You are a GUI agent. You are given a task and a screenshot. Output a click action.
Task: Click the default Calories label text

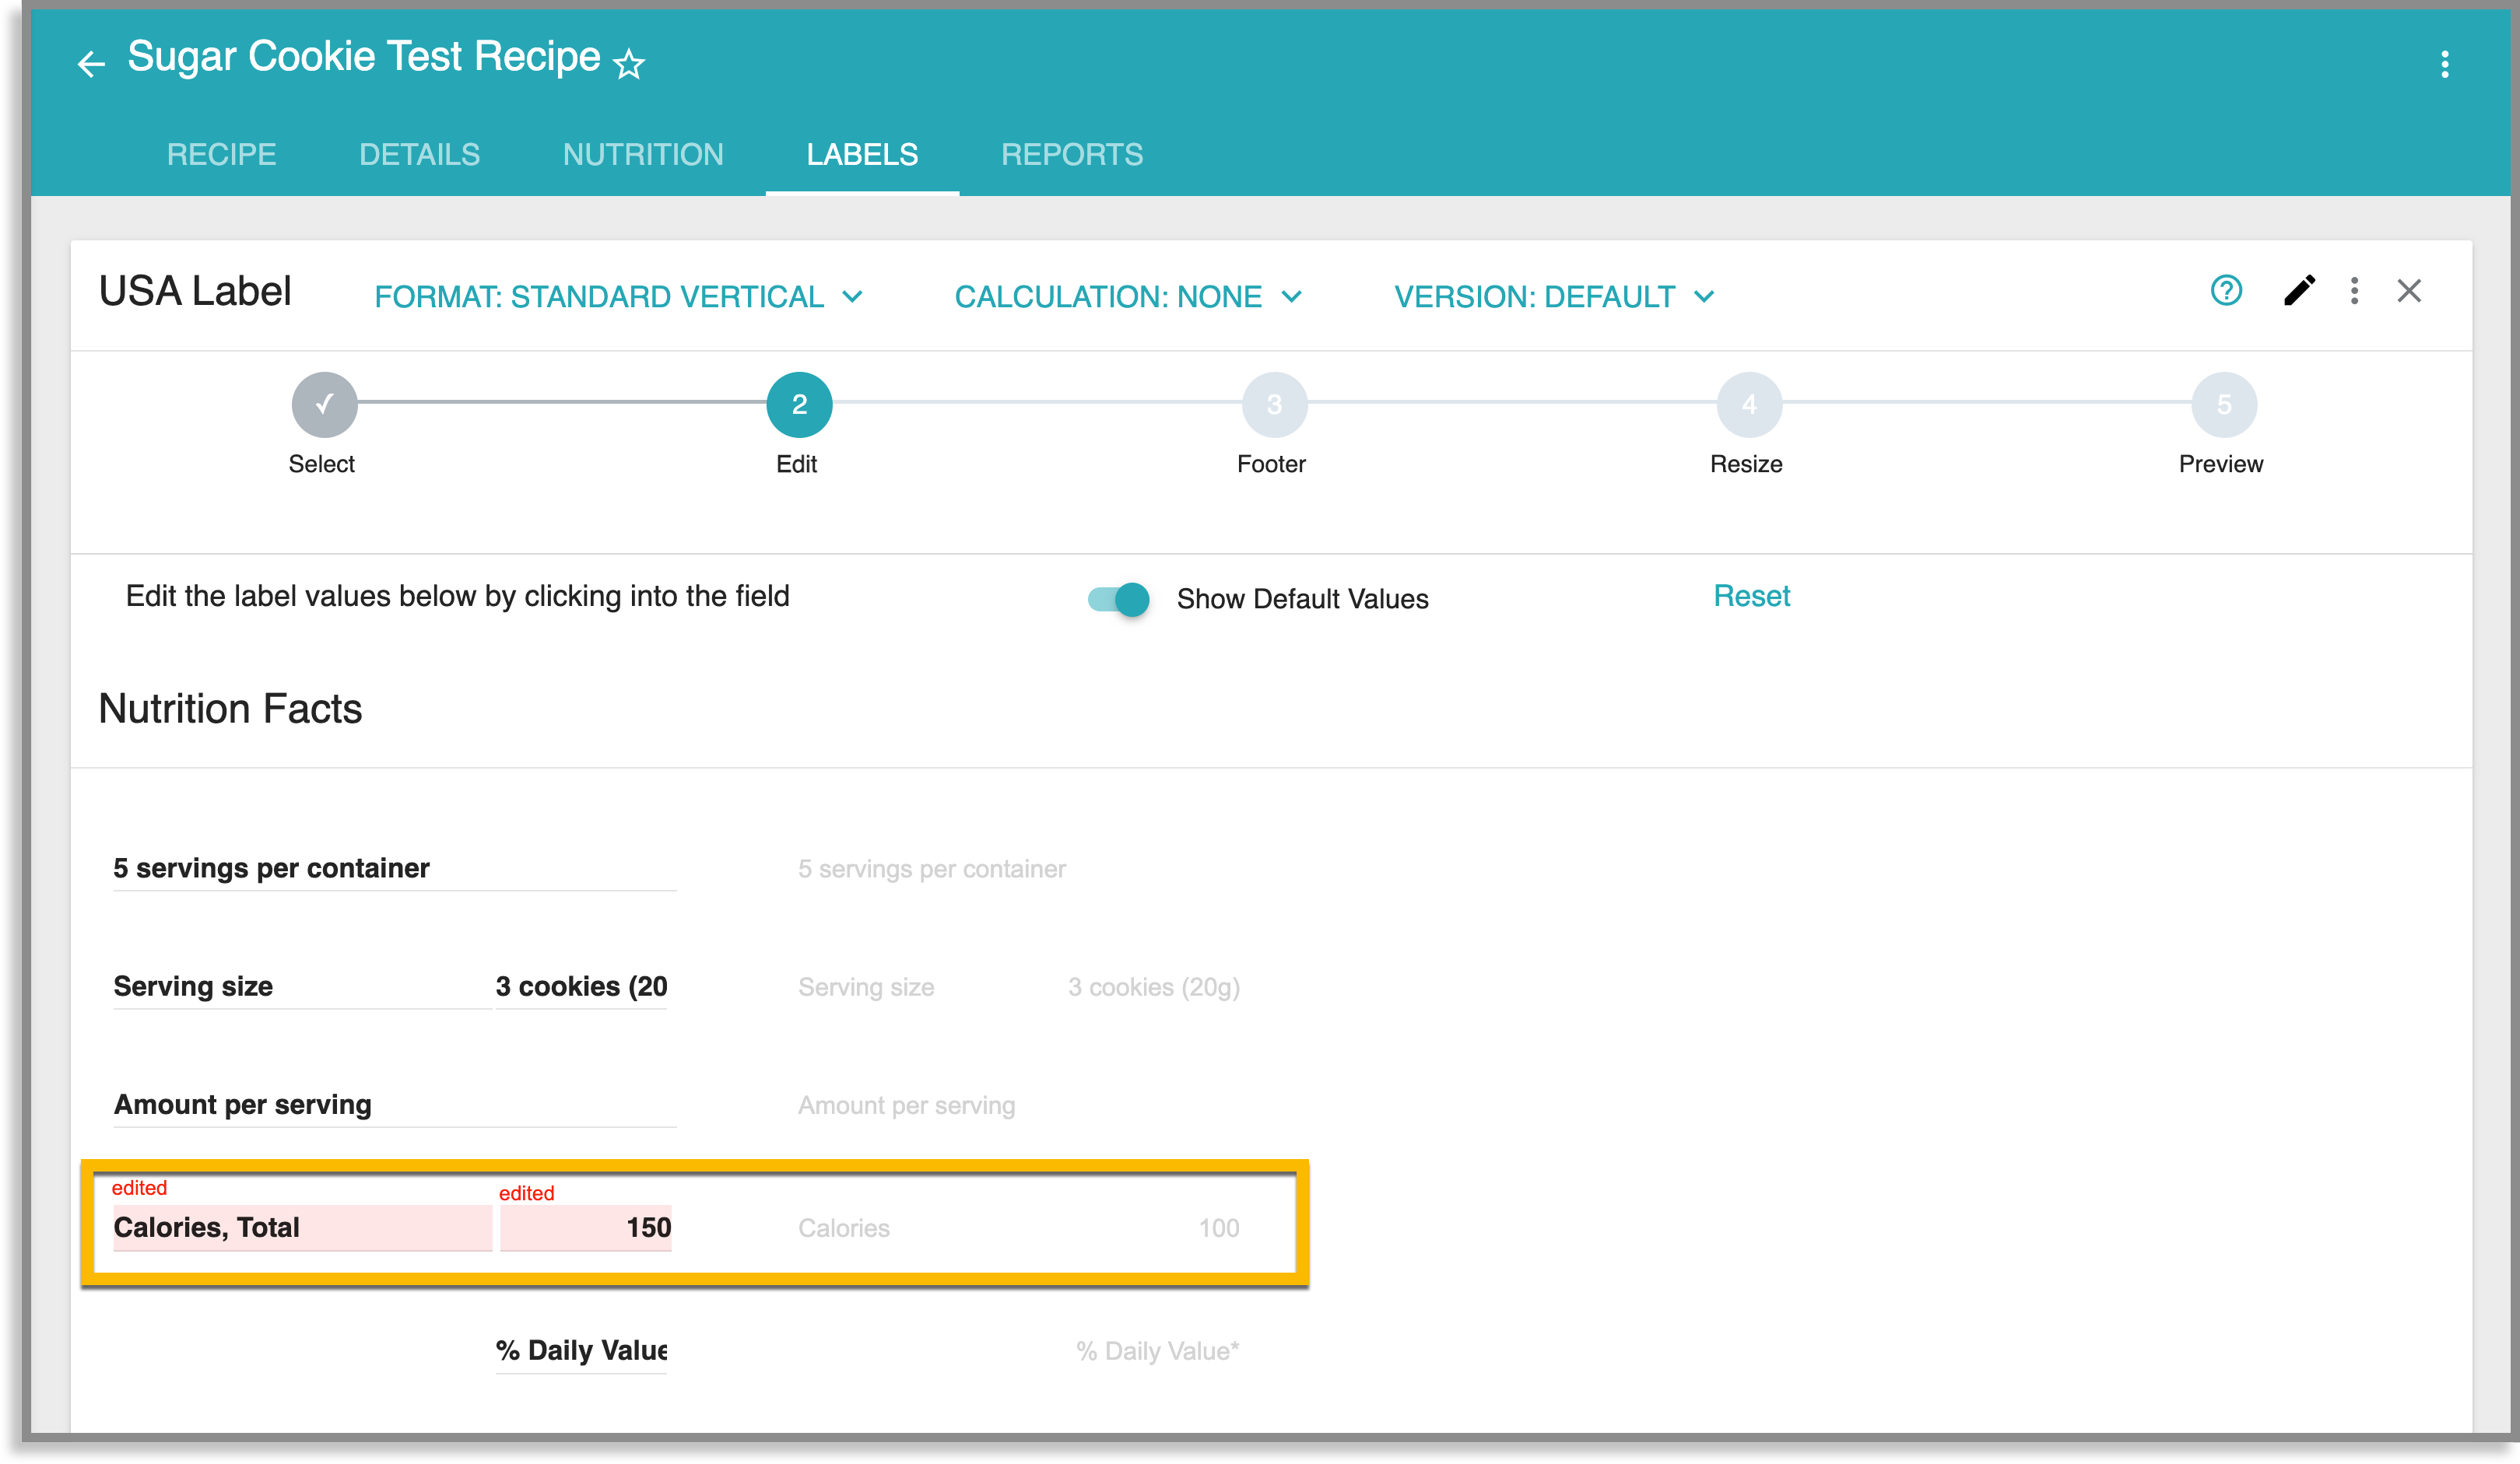click(843, 1228)
